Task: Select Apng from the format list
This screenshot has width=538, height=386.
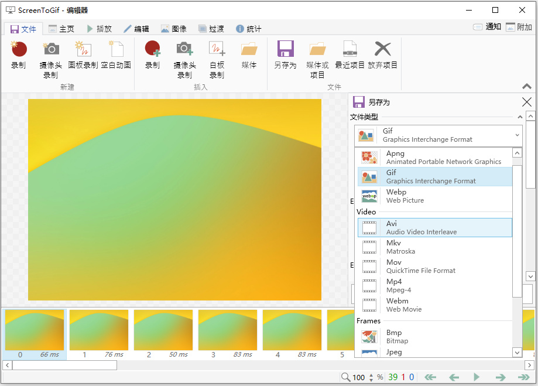Action: point(434,158)
